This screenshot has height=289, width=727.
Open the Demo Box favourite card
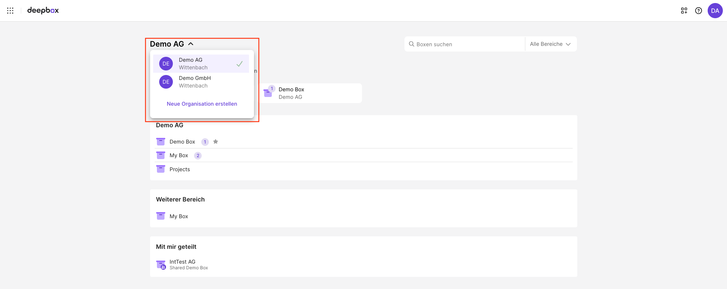pyautogui.click(x=311, y=93)
